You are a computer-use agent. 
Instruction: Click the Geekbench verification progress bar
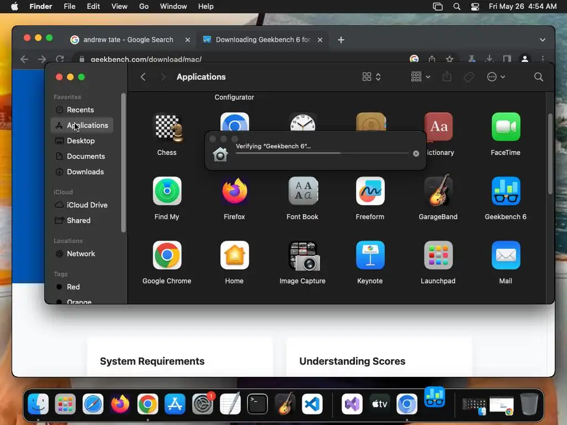[322, 153]
